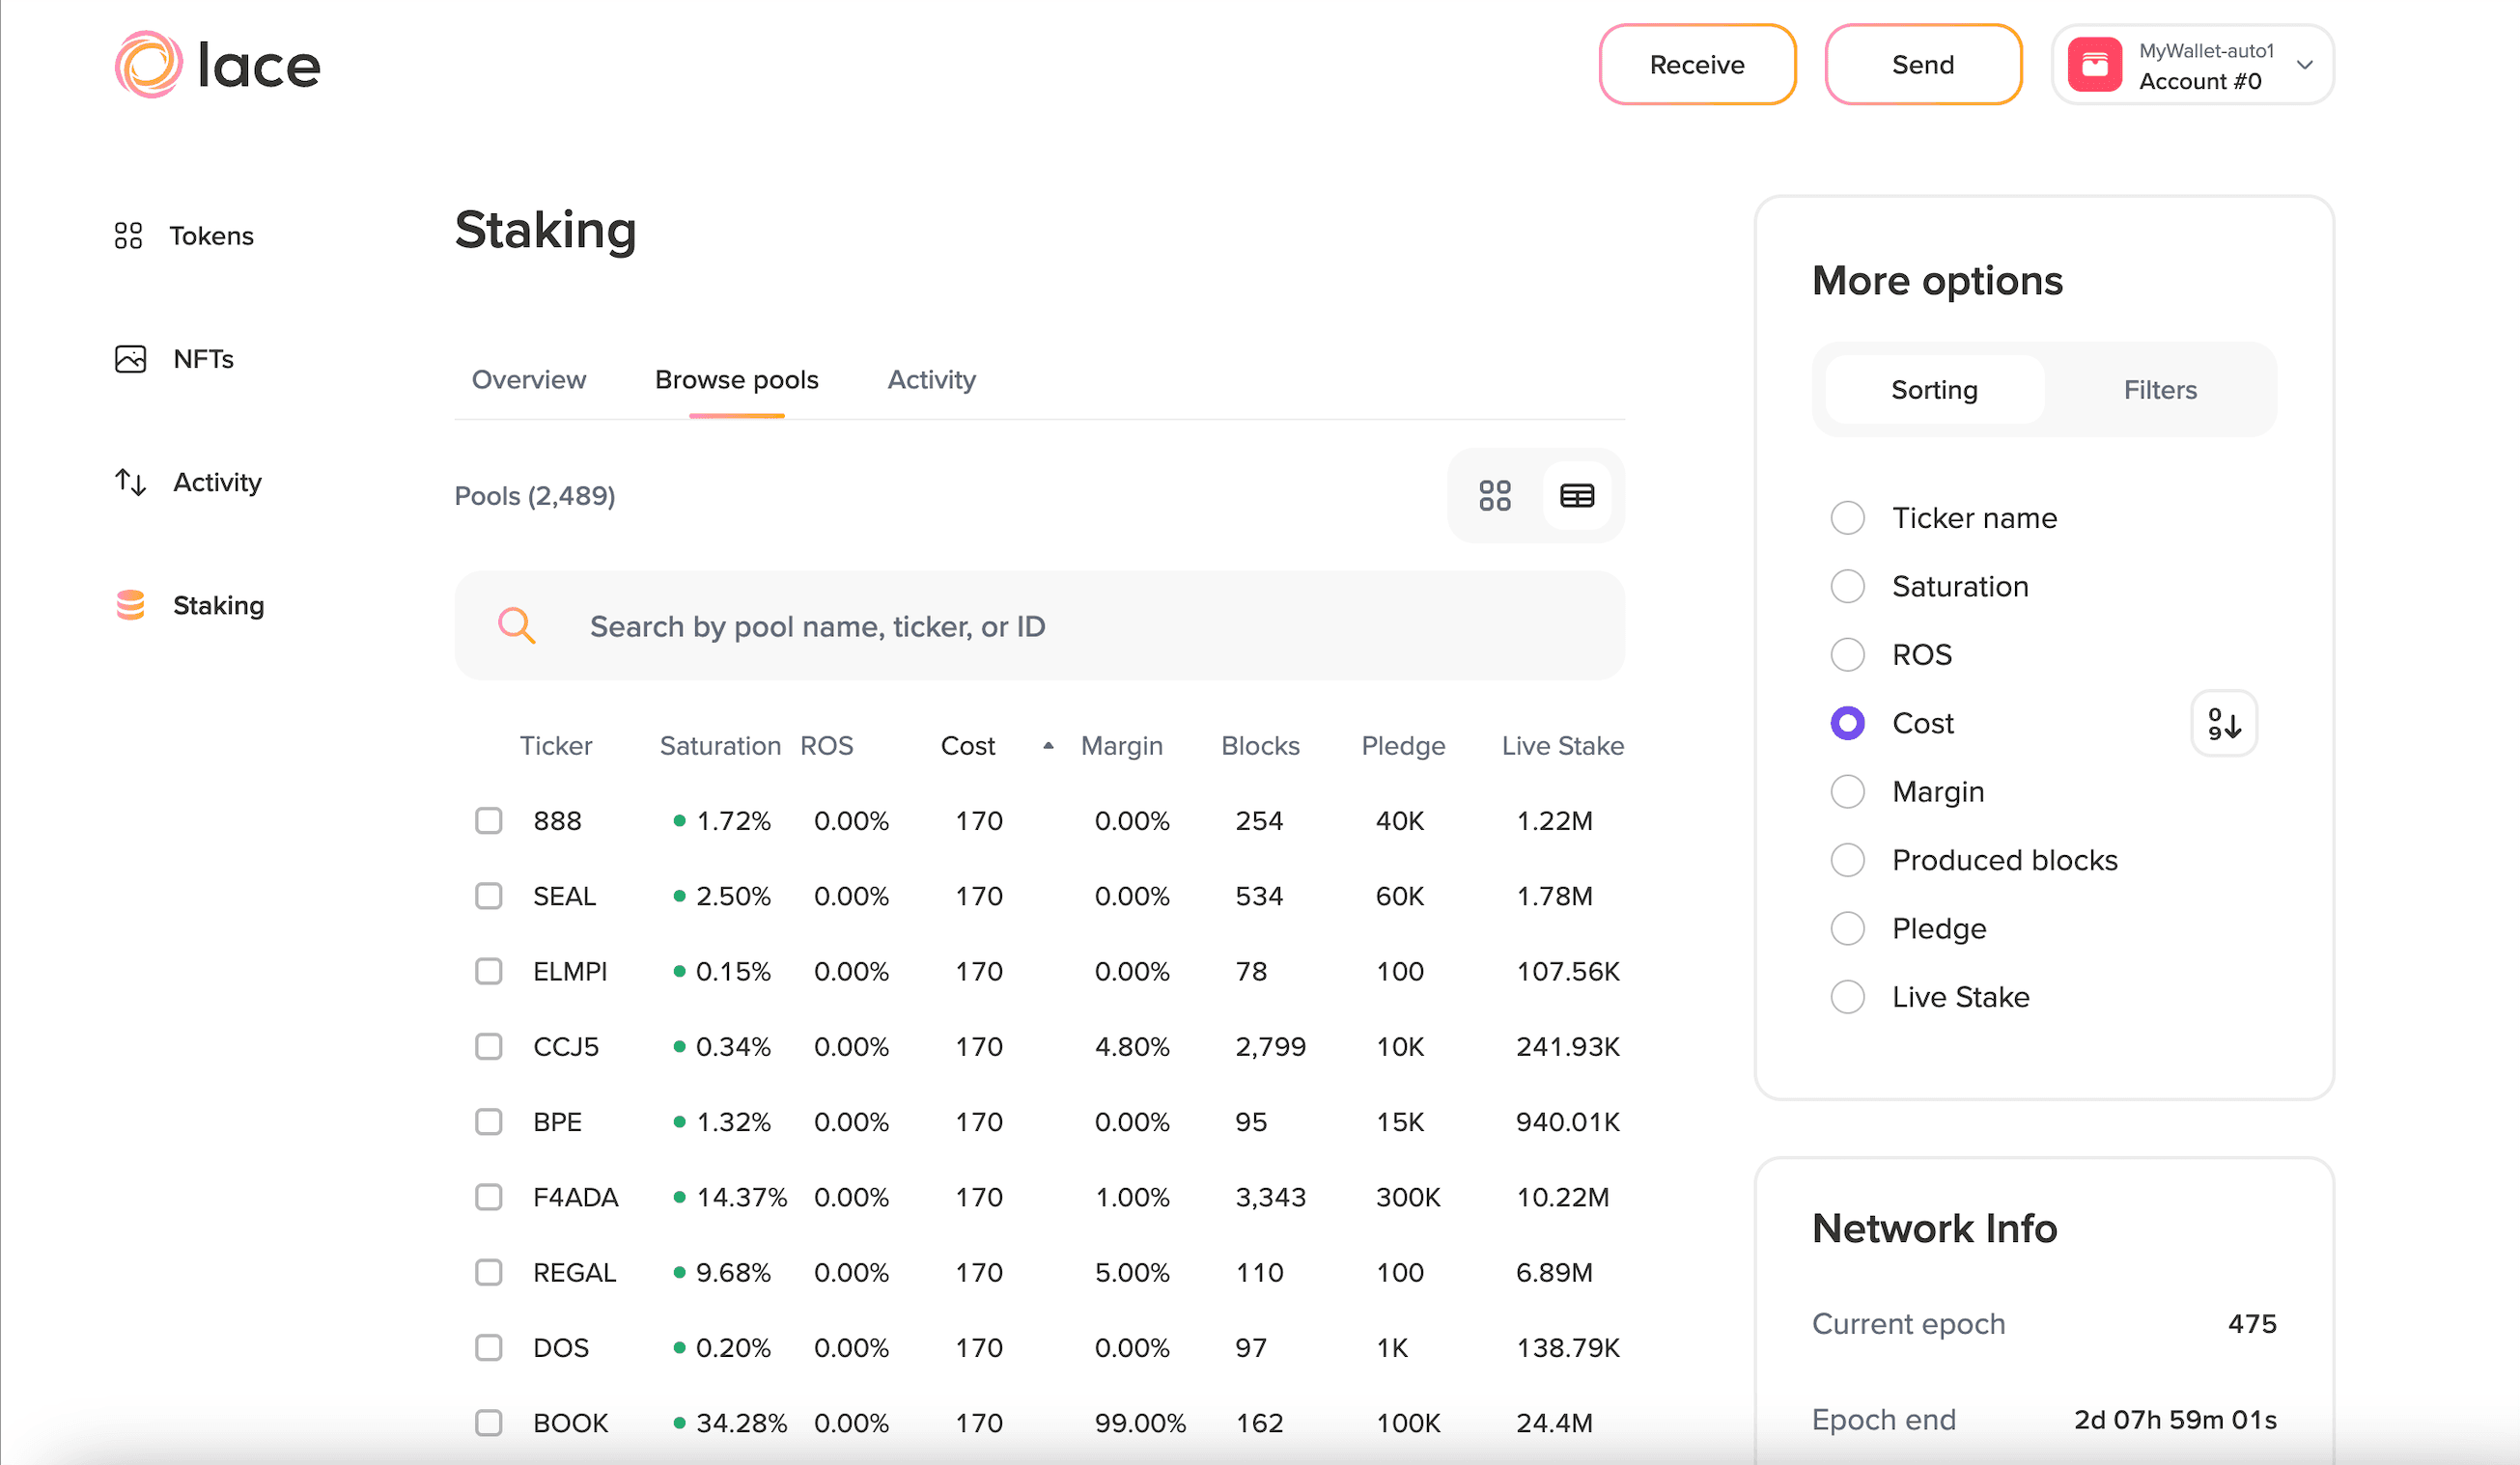Image resolution: width=2520 pixels, height=1465 pixels.
Task: Click the Staking sidebar icon
Action: click(131, 605)
